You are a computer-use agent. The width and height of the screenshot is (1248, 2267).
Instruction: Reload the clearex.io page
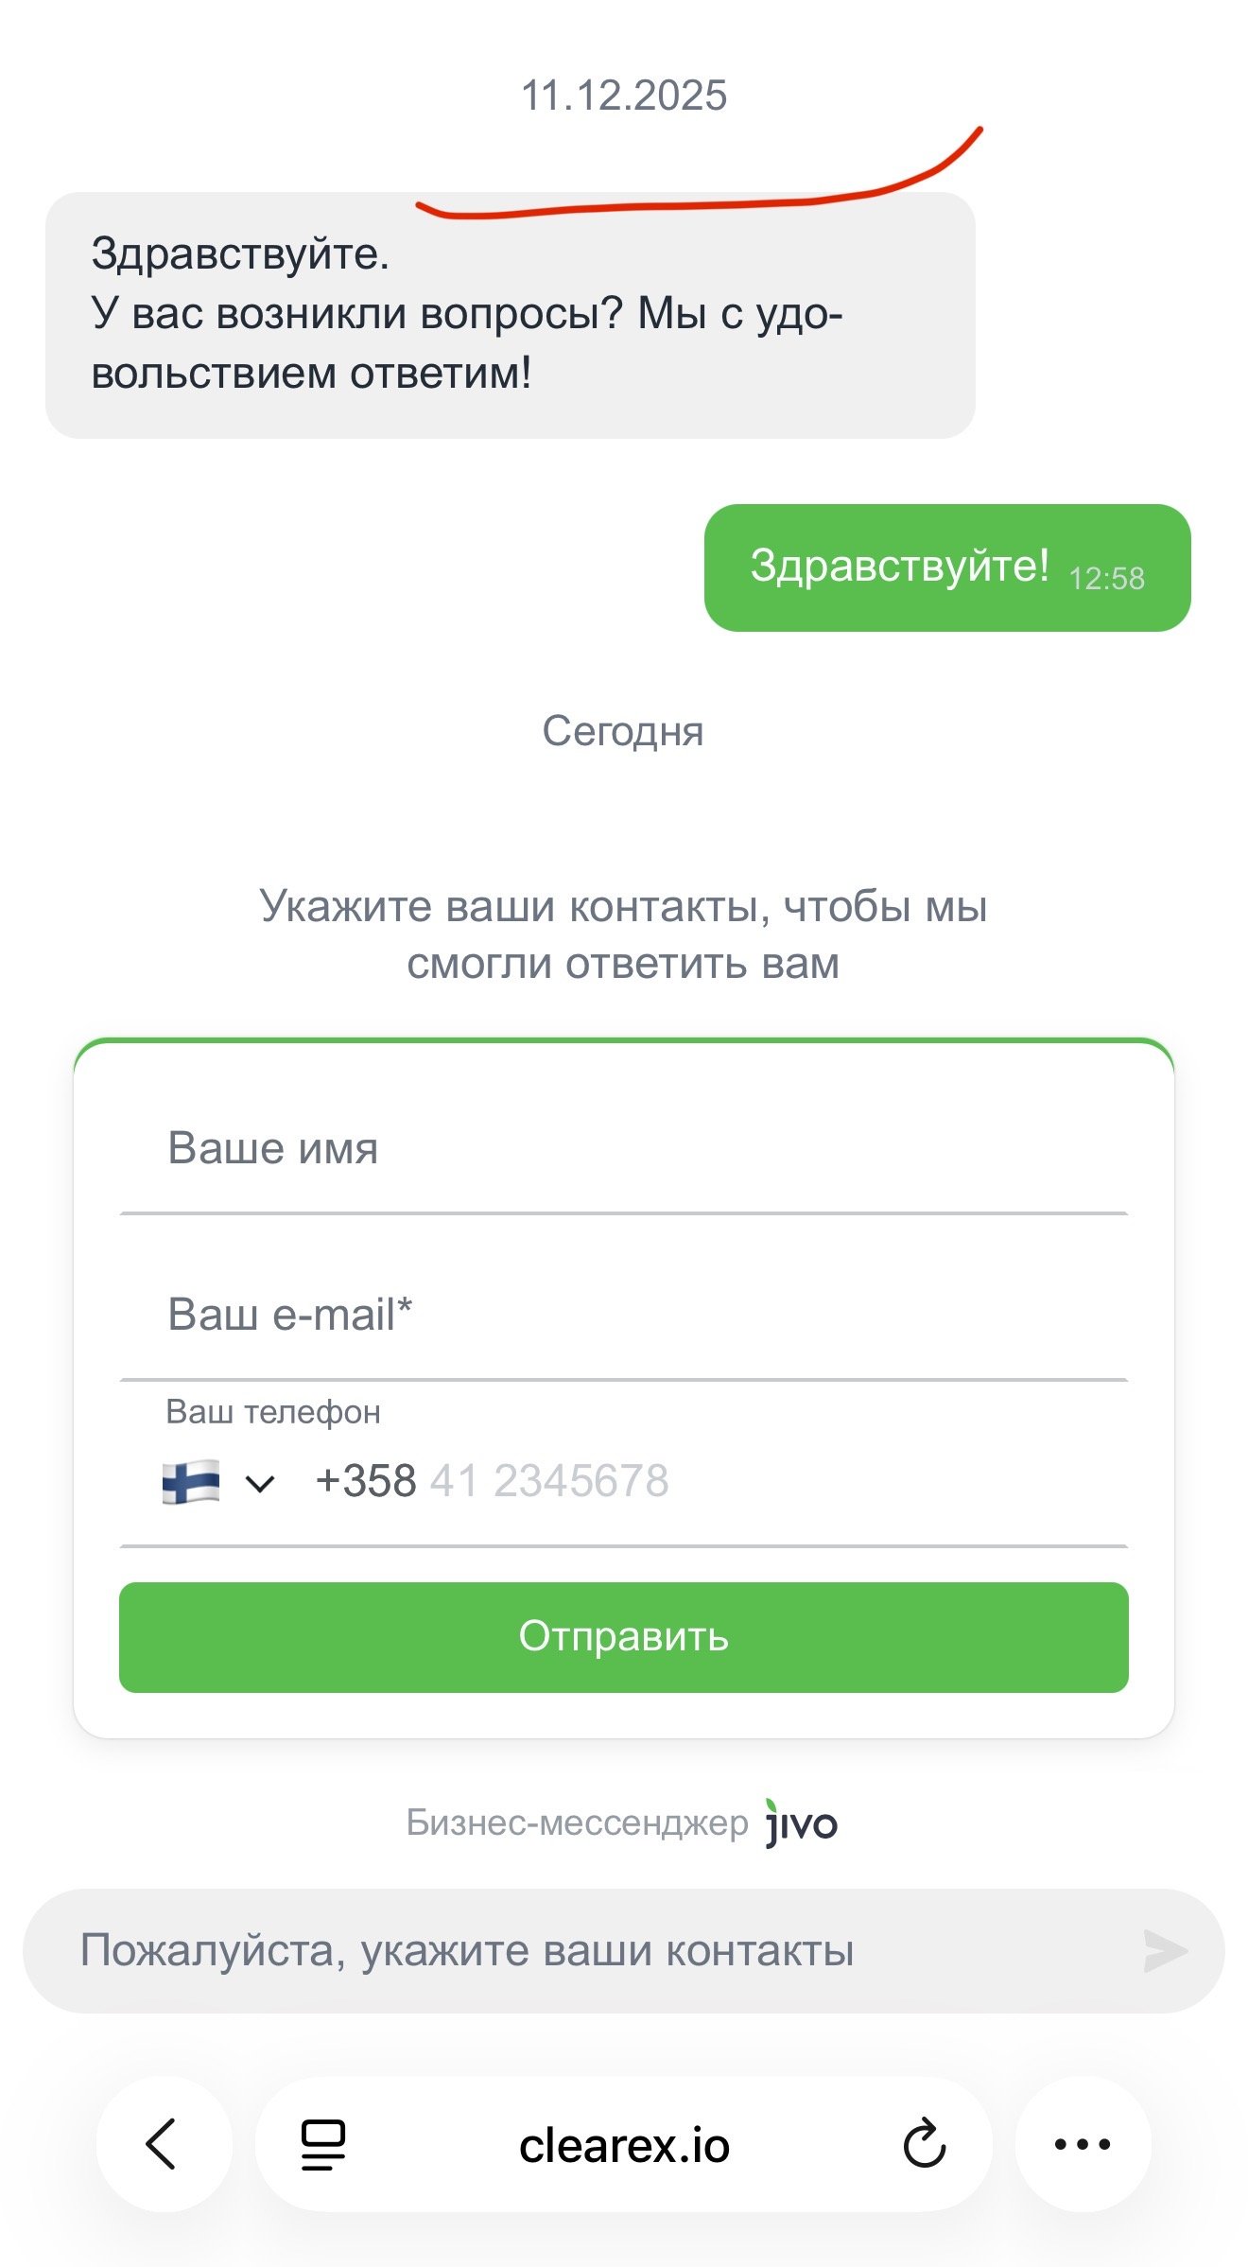point(924,2144)
